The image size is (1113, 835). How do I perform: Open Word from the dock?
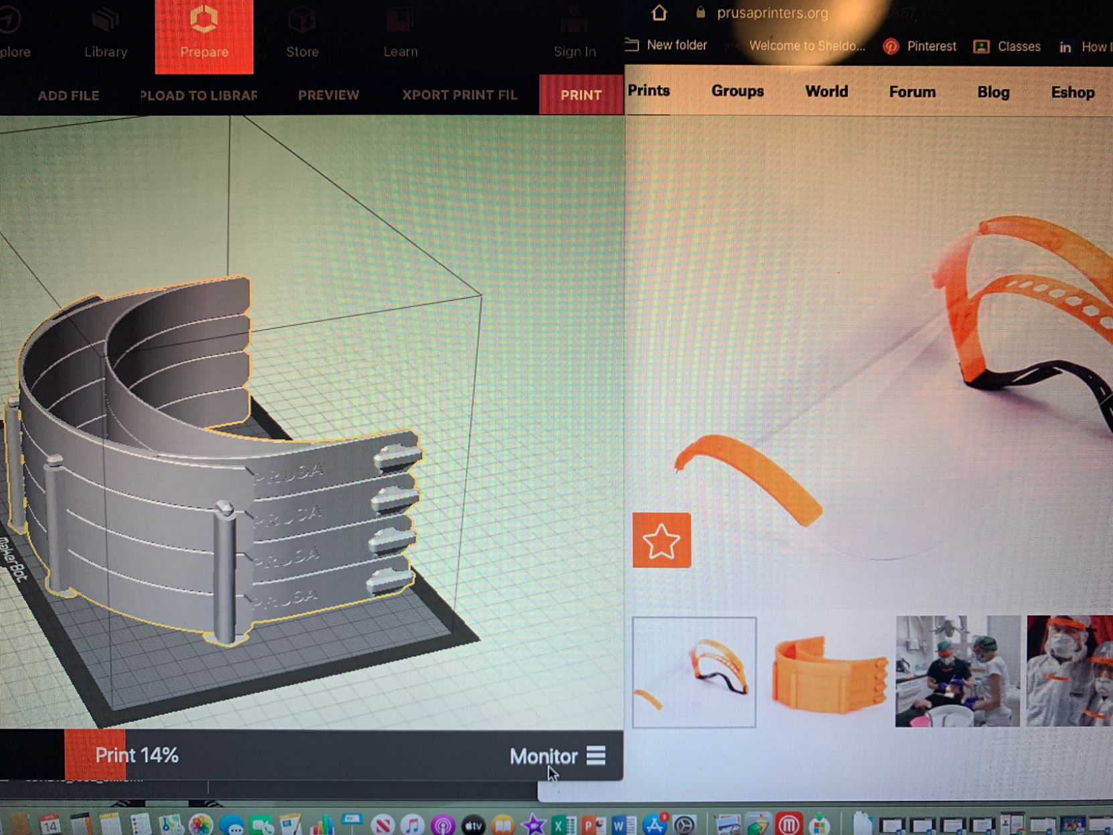[623, 825]
